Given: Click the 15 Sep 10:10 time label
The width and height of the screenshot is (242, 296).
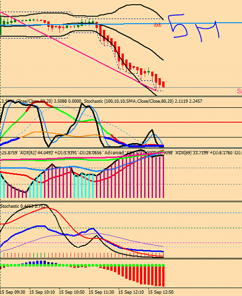Looking at the screenshot, I should tap(42, 292).
